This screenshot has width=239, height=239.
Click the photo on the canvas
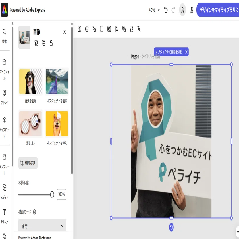pyautogui.click(x=171, y=141)
